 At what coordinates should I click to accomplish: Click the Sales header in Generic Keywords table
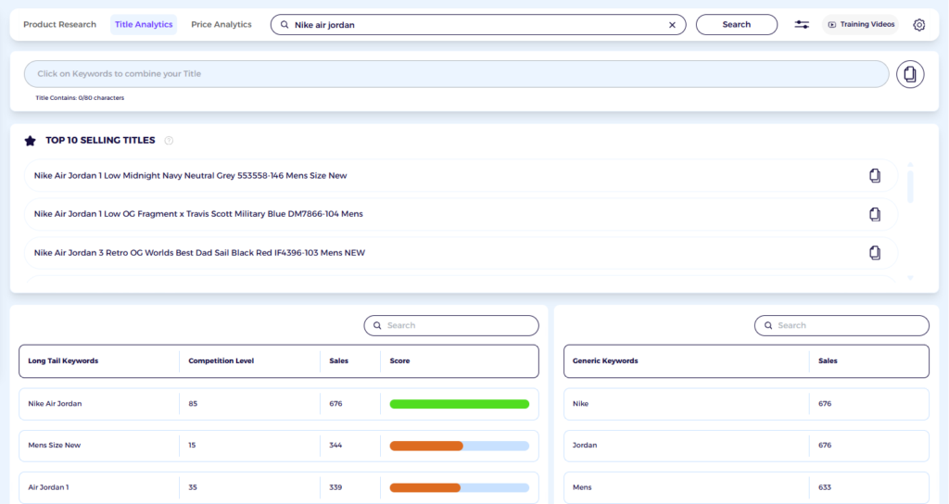click(828, 361)
